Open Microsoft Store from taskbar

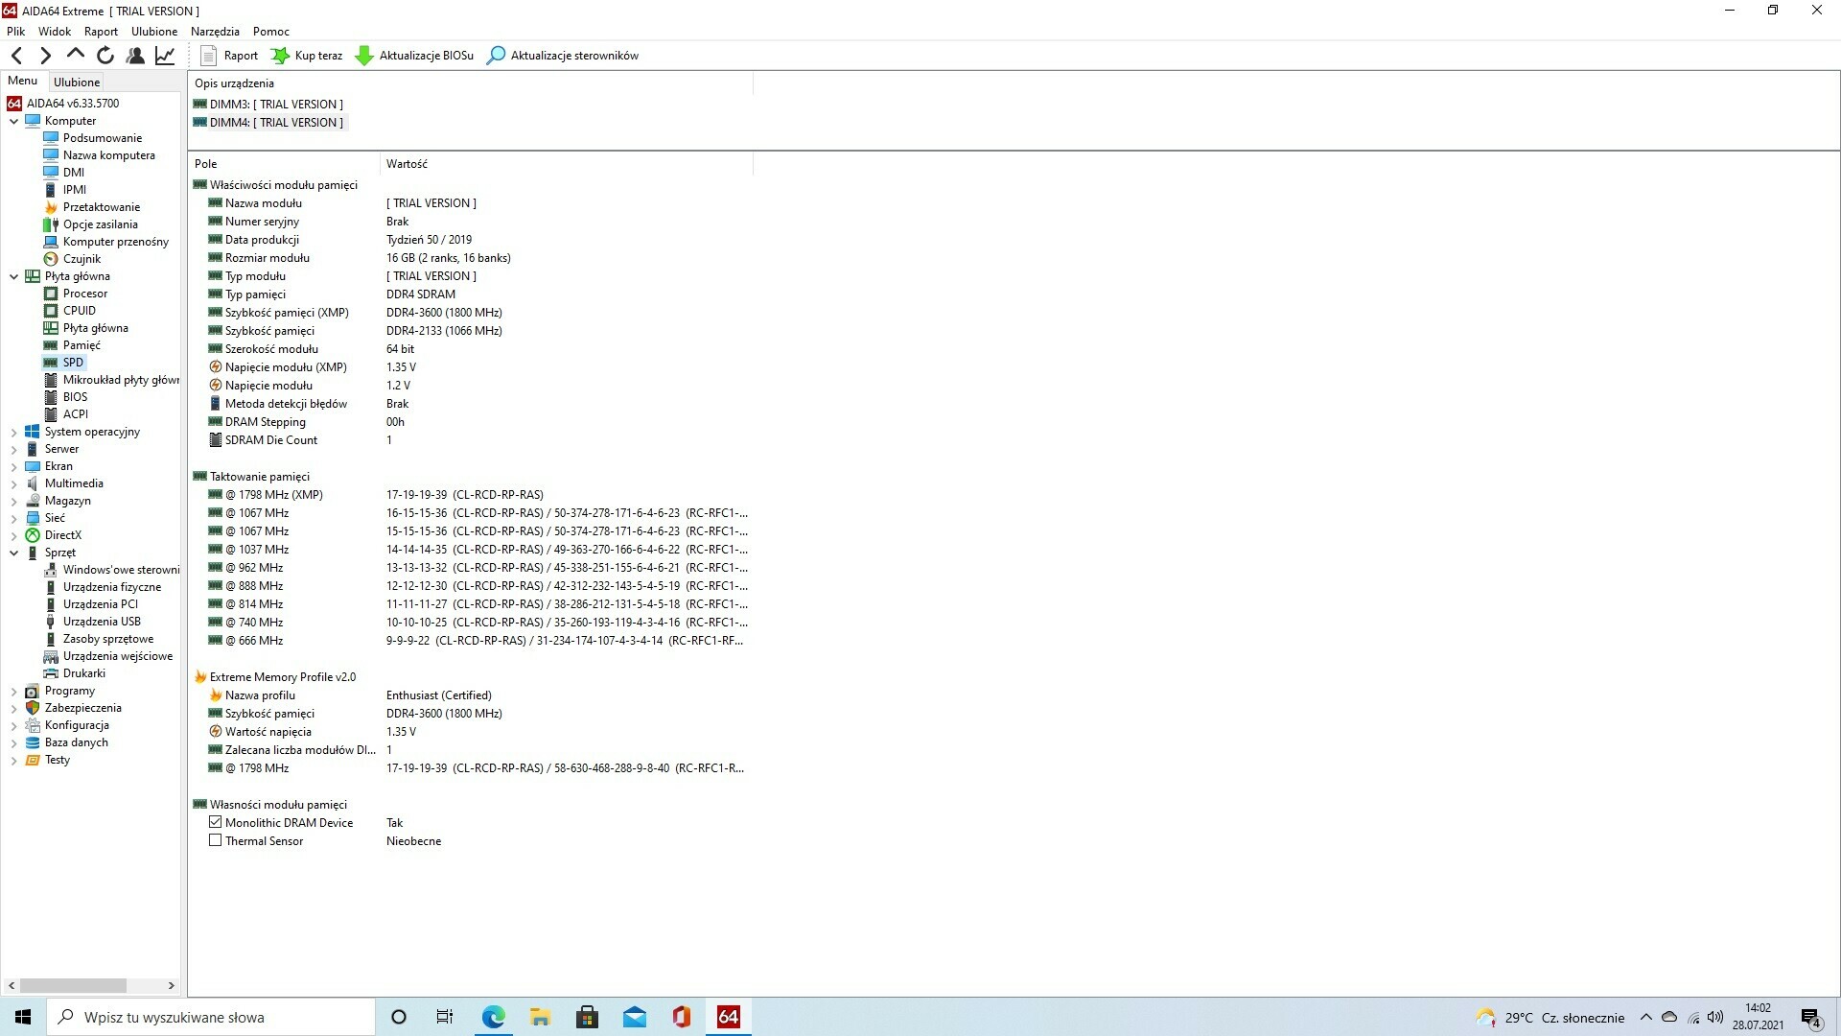587,1017
